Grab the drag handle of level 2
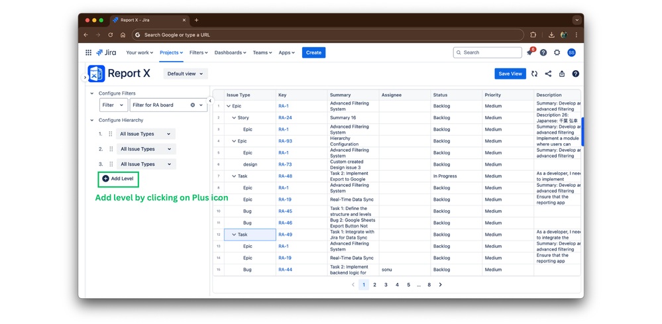This screenshot has width=662, height=324. [111, 149]
